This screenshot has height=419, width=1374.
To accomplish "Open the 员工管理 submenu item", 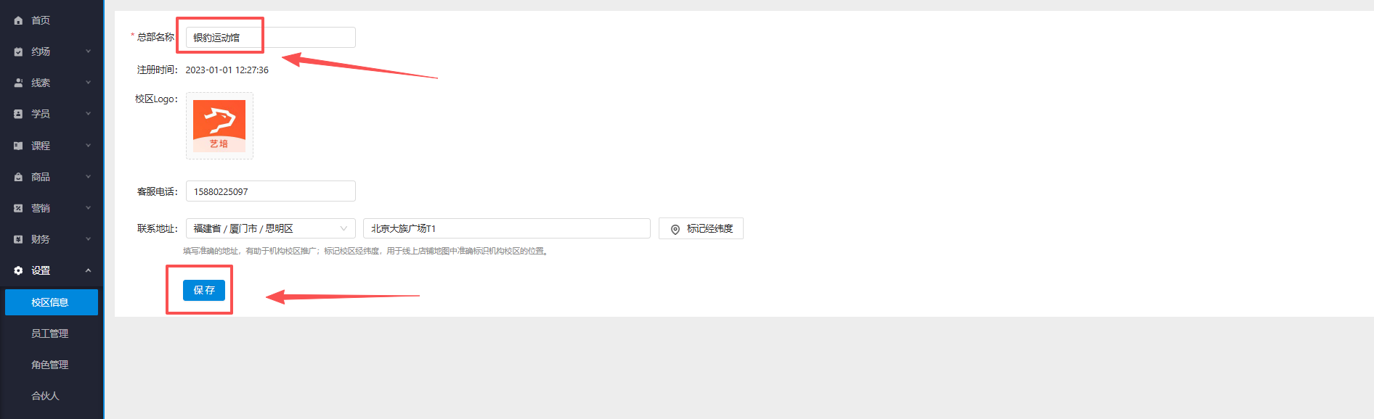I will click(49, 333).
